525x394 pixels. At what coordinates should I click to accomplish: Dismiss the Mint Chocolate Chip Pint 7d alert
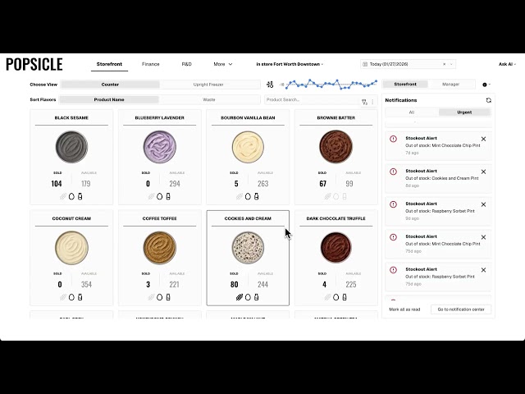coord(483,139)
